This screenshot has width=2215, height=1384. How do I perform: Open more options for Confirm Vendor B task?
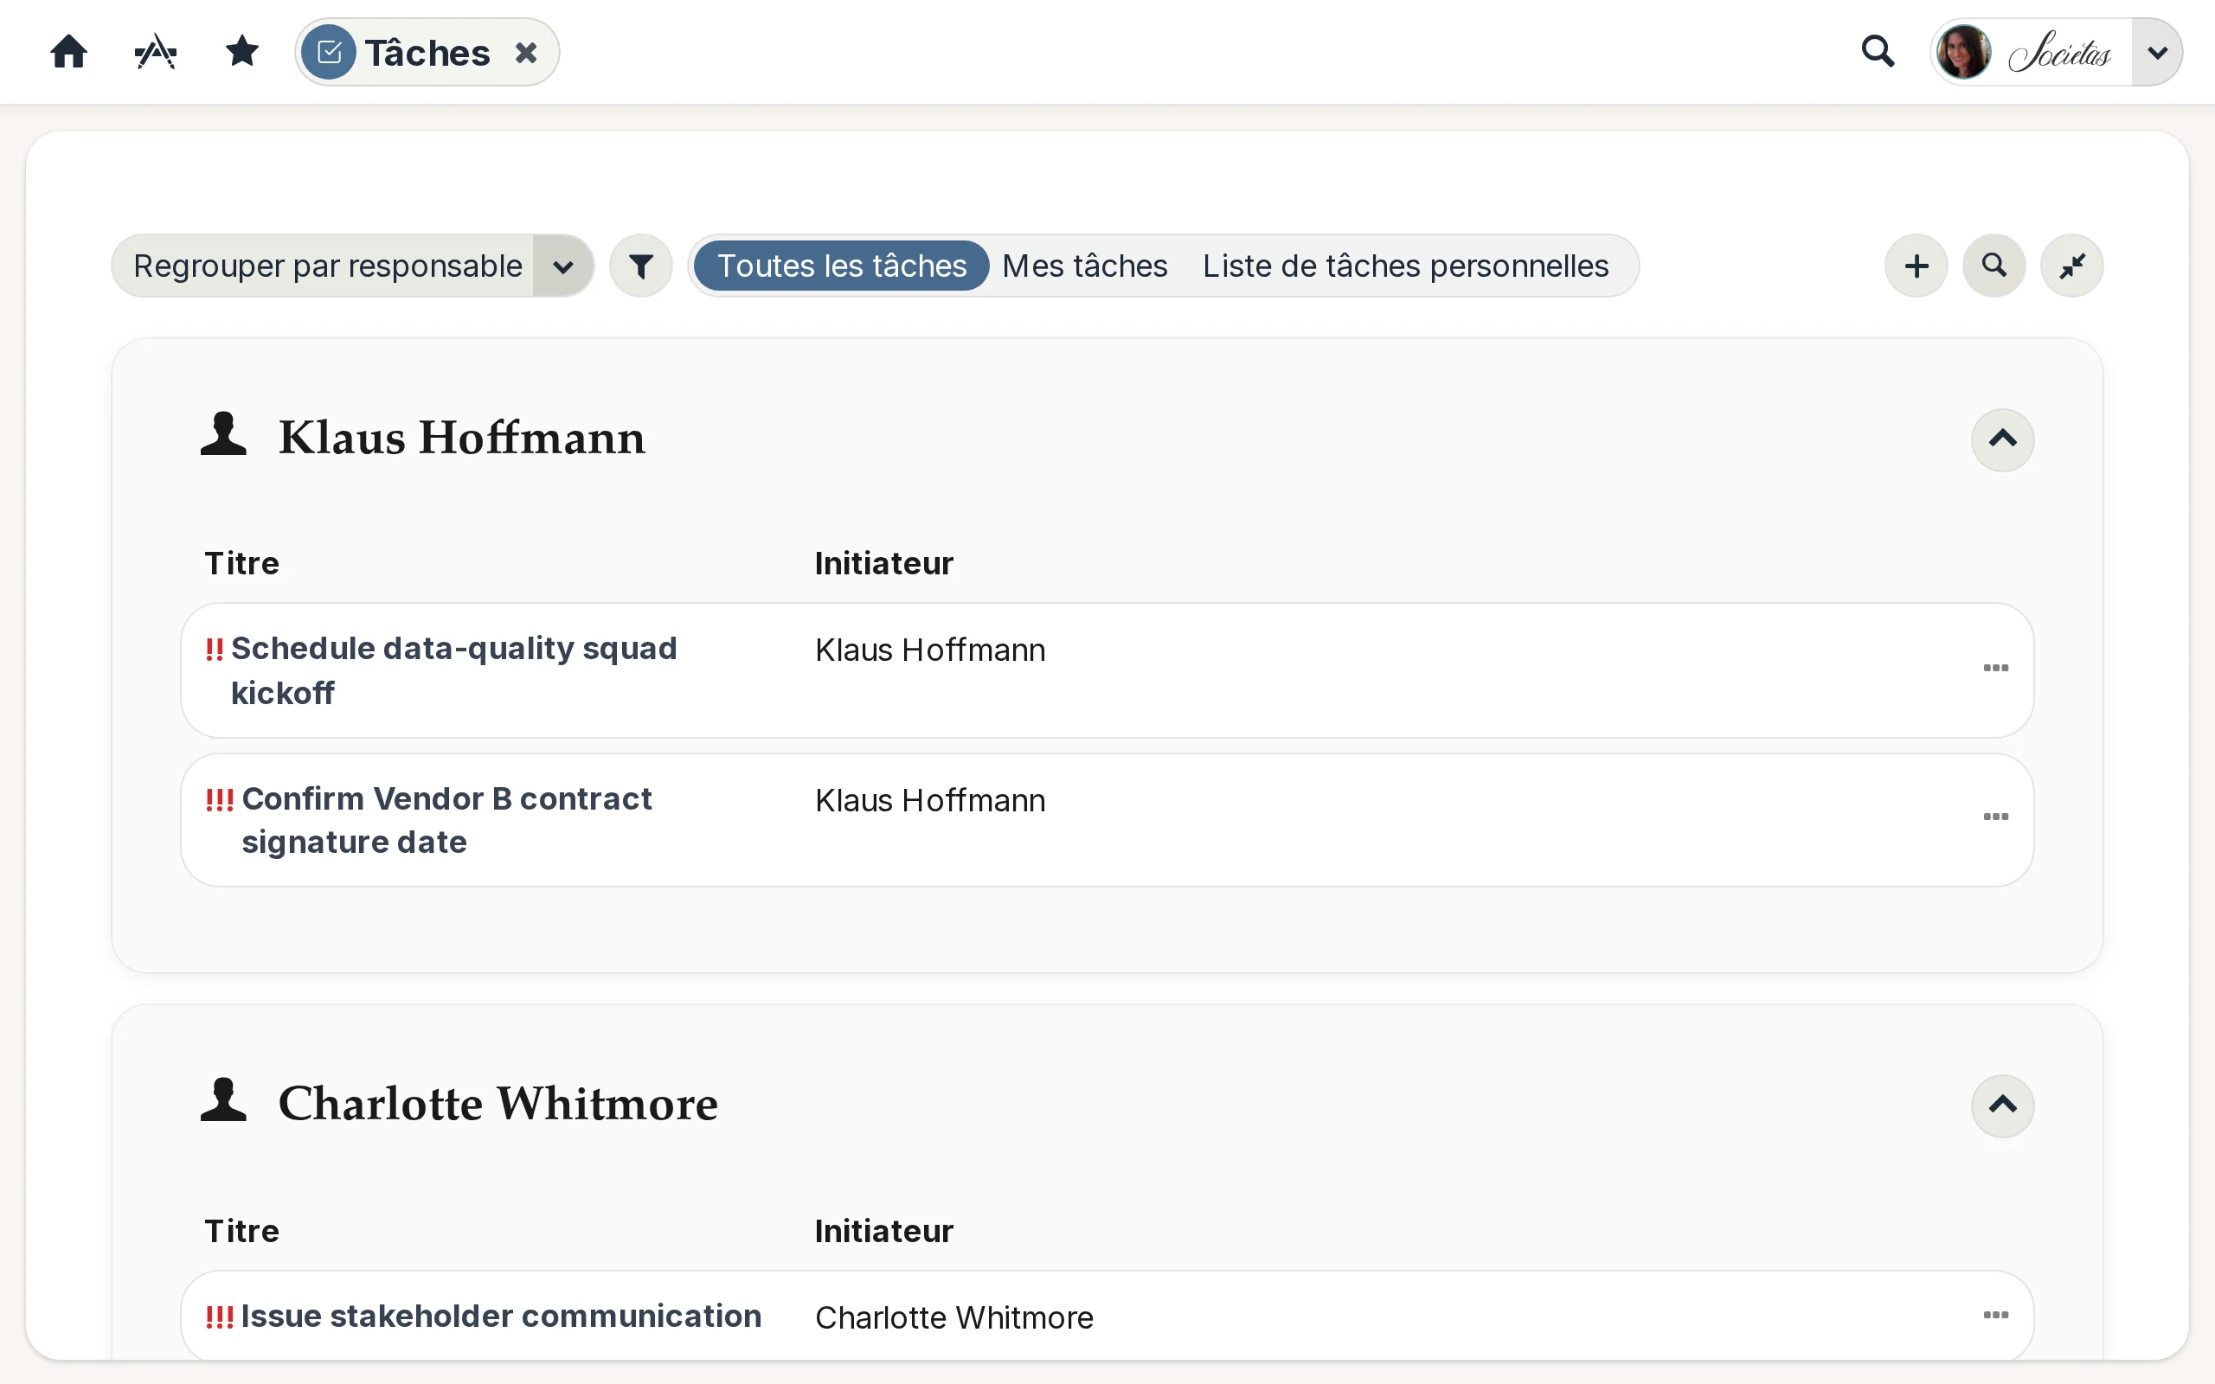tap(1995, 817)
